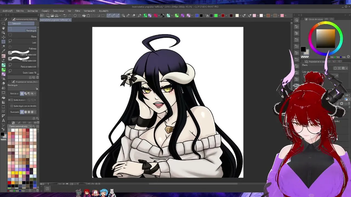This screenshot has width=351, height=197.
Task: Choose the first selection mode (new selection)
Action: pyautogui.click(x=22, y=94)
